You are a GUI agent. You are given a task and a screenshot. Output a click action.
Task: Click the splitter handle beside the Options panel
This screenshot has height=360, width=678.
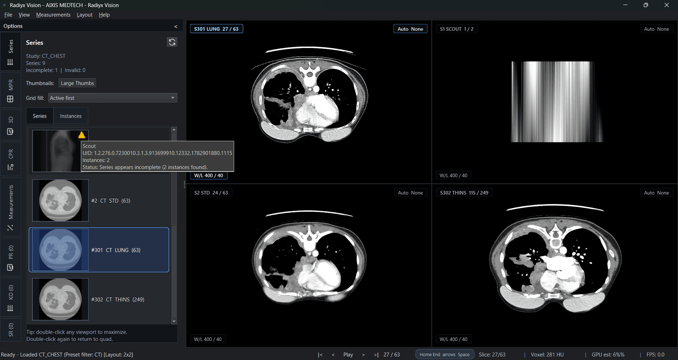(x=184, y=184)
